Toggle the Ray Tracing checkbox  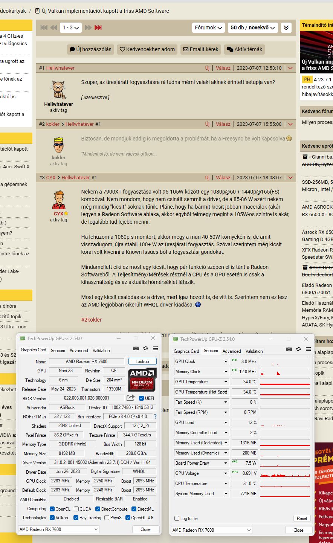tap(76, 518)
